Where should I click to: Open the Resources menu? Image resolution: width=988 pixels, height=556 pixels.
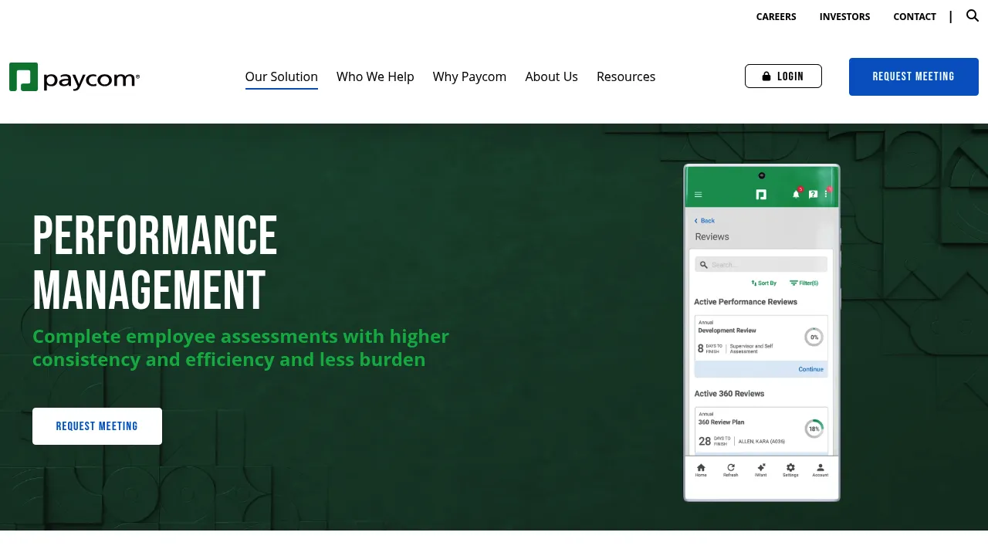coord(626,76)
